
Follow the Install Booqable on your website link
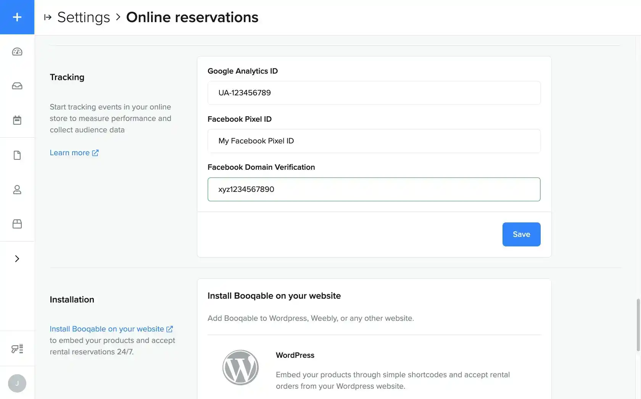pos(106,328)
